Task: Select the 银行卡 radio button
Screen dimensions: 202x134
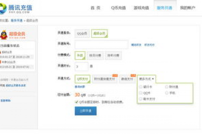Action: tap(141, 87)
